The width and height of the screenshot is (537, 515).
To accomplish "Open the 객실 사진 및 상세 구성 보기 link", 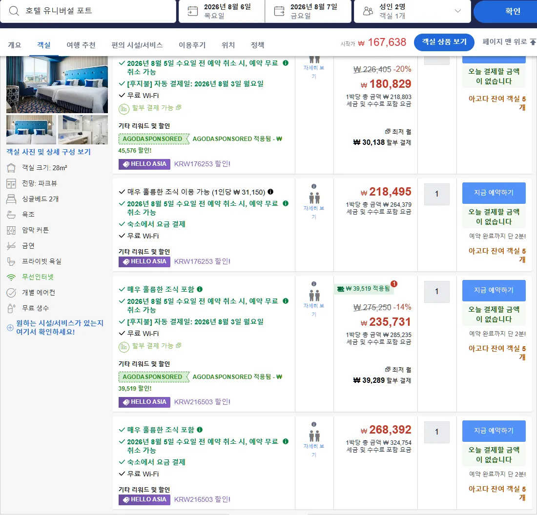I will [x=48, y=152].
